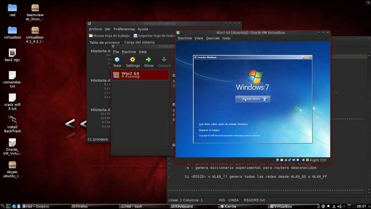Select the Win7 64 Running virtual machine entry

(140, 75)
